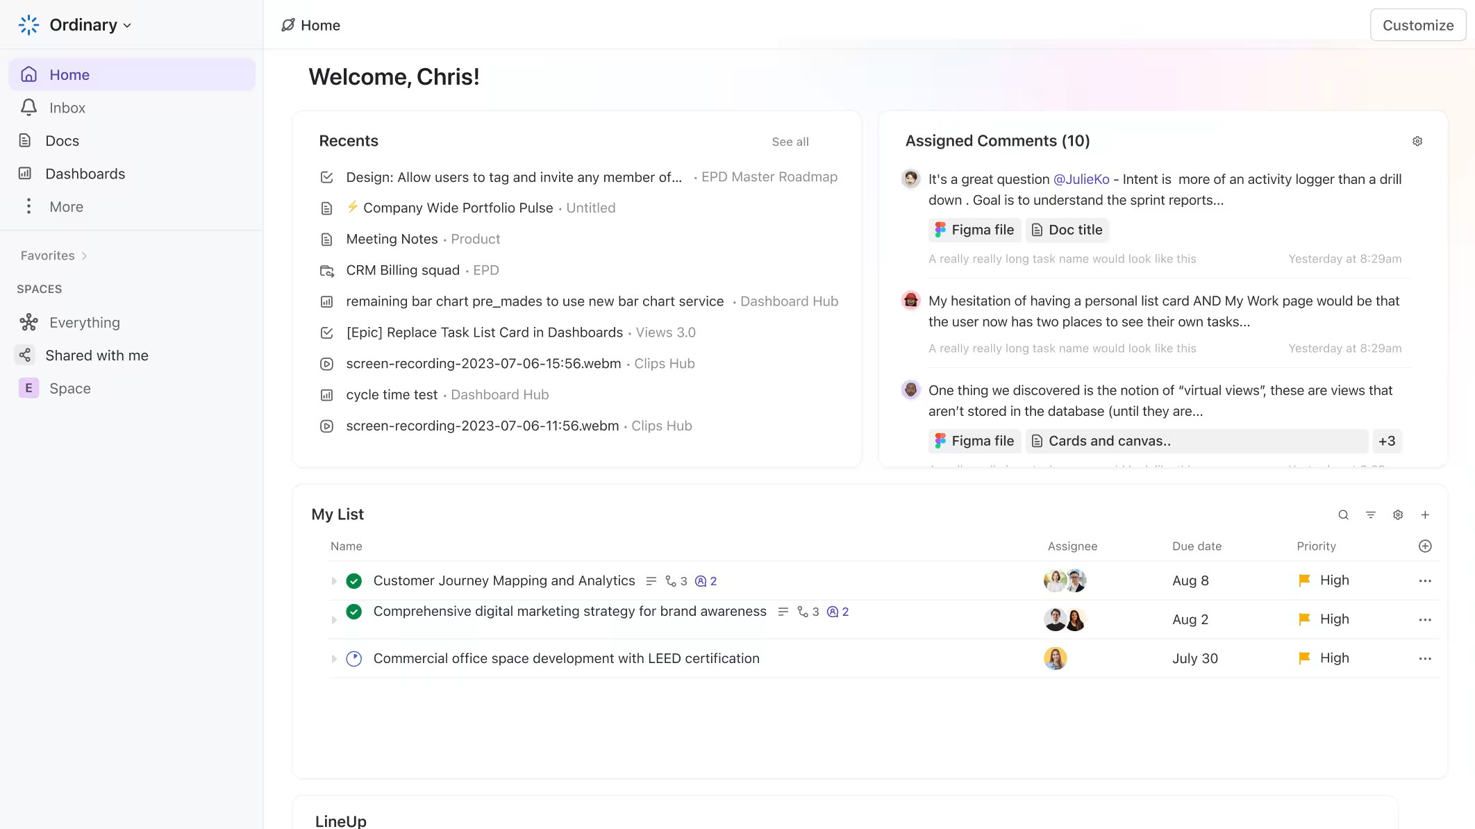Toggle status of Comprehensive digital marketing task
Screen dimensions: 1475x829
click(x=354, y=612)
